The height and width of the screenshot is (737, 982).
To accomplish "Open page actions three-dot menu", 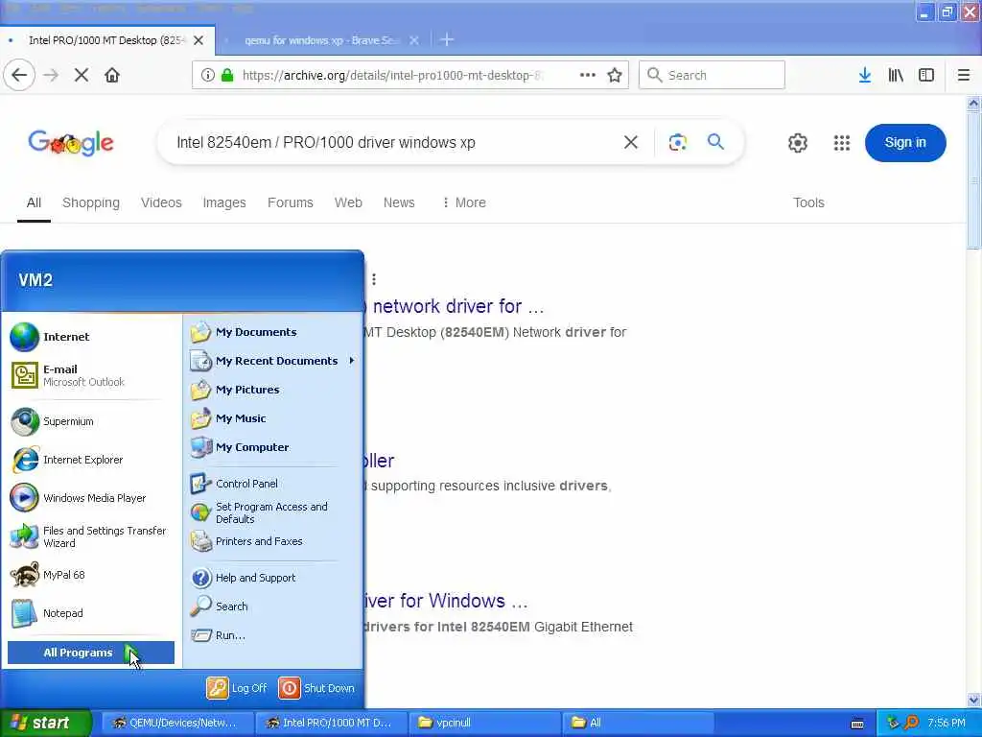I will coord(588,75).
